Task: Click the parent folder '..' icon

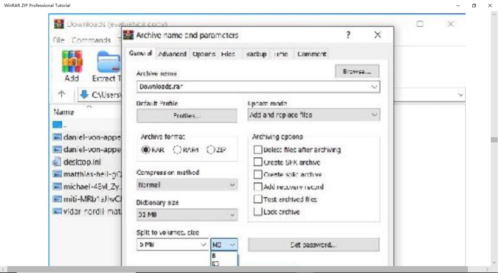Action: [57, 124]
